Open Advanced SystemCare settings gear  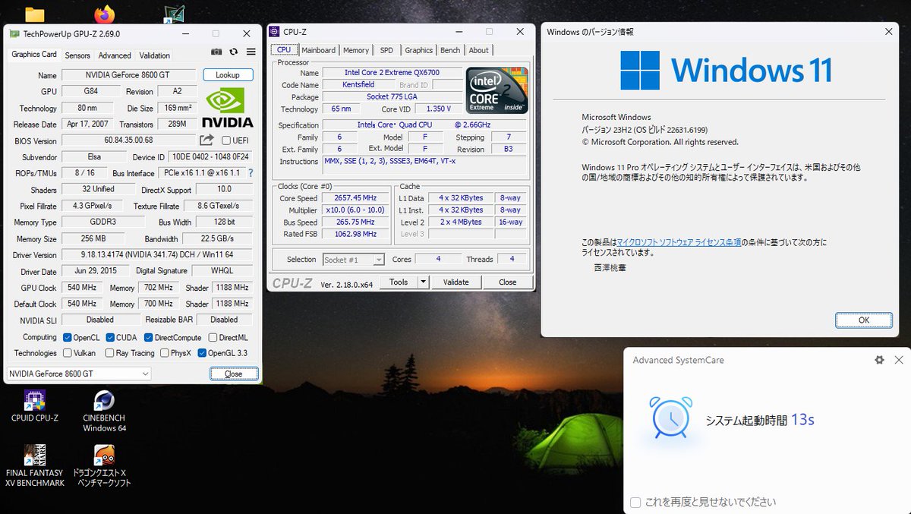(x=879, y=360)
